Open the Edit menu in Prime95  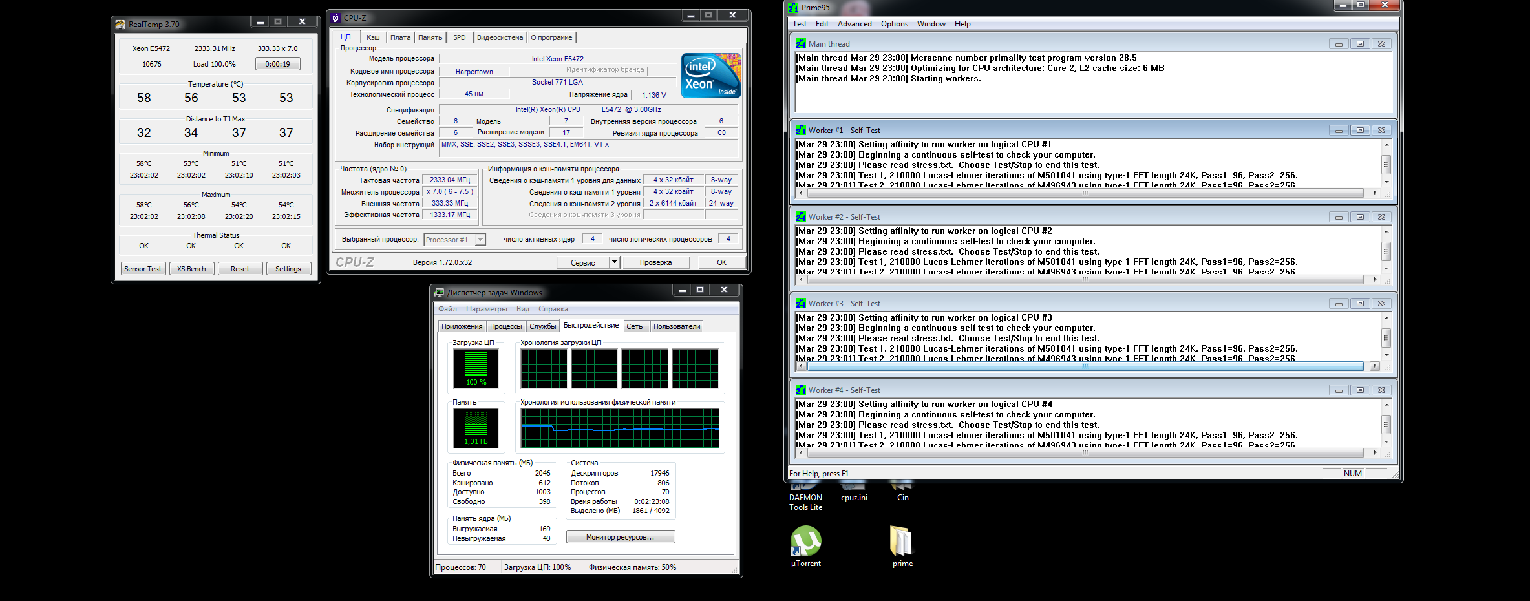pos(822,24)
